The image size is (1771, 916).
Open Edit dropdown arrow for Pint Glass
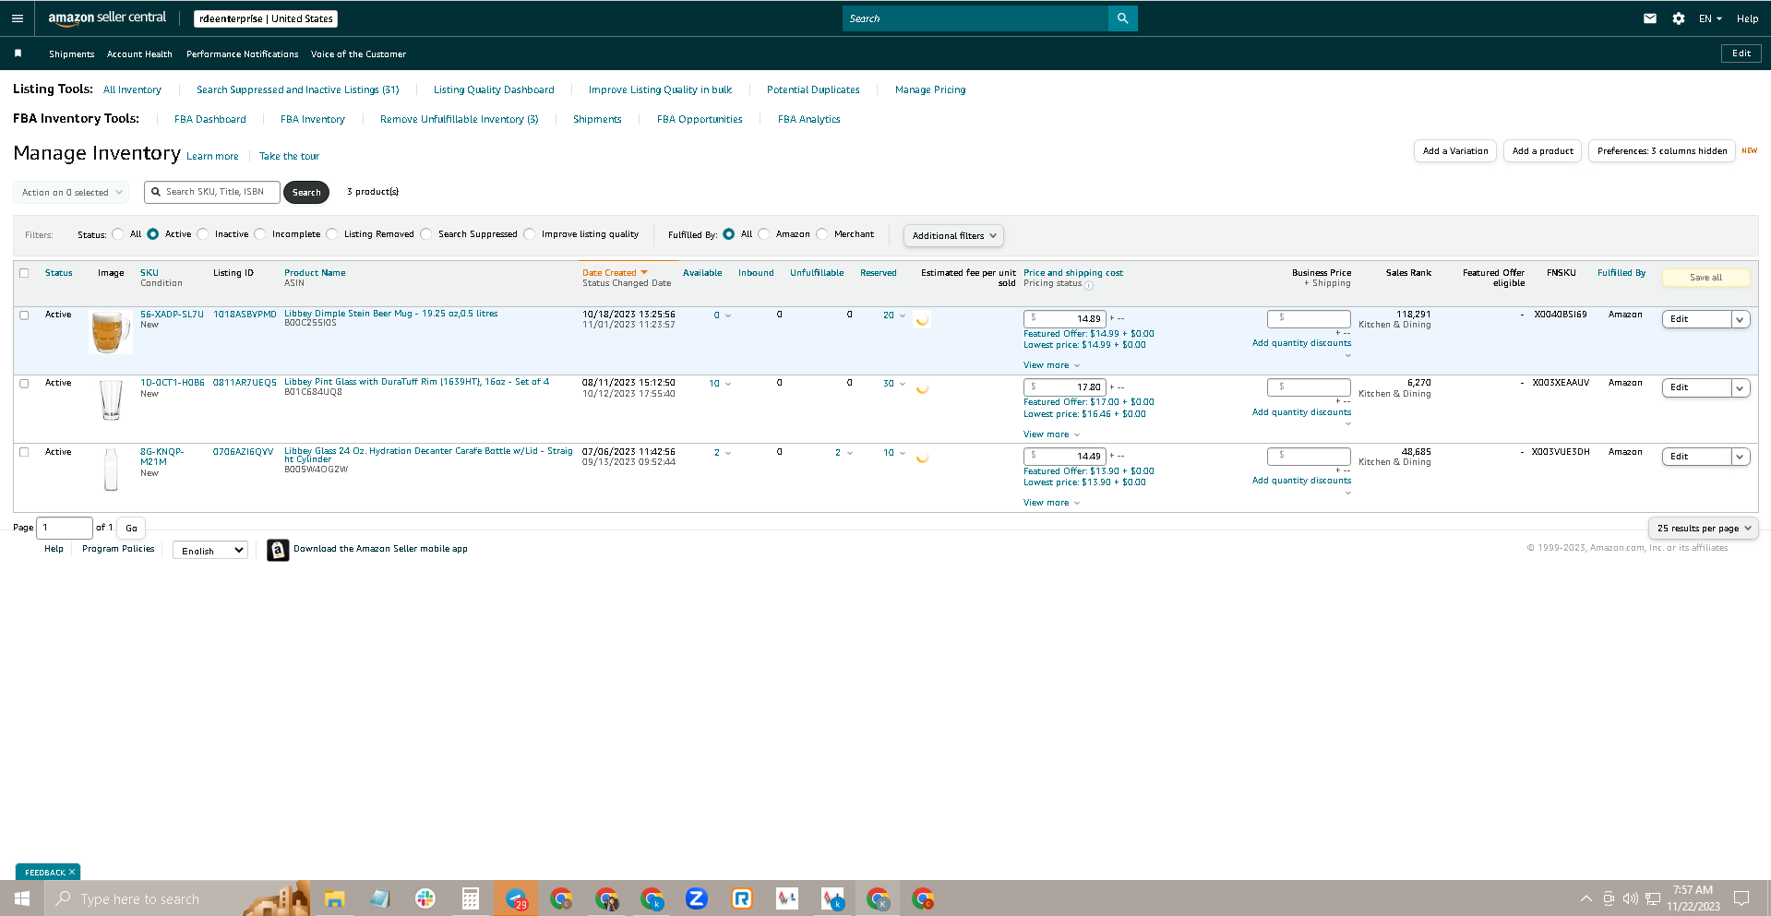[1740, 387]
